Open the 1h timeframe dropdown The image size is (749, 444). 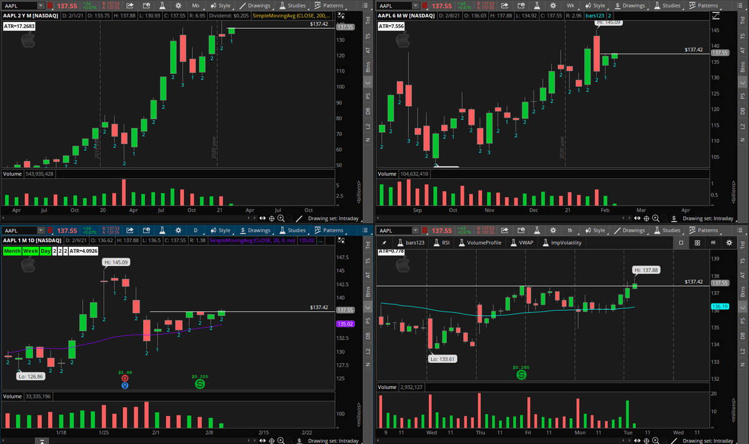tap(571, 230)
